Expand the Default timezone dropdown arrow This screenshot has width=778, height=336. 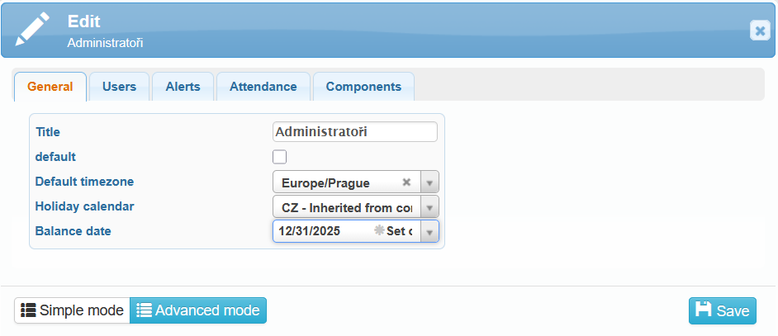point(429,182)
